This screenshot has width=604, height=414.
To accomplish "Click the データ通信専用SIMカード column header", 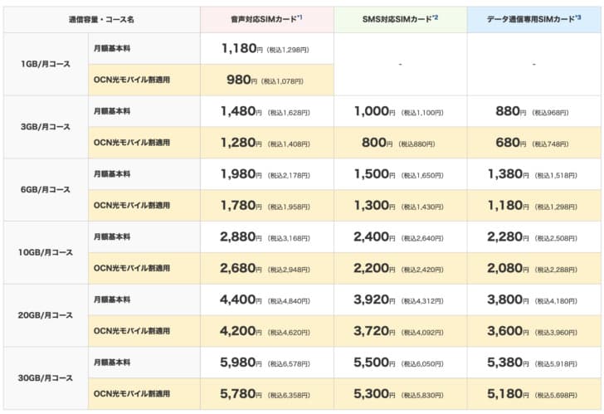I will tap(534, 19).
